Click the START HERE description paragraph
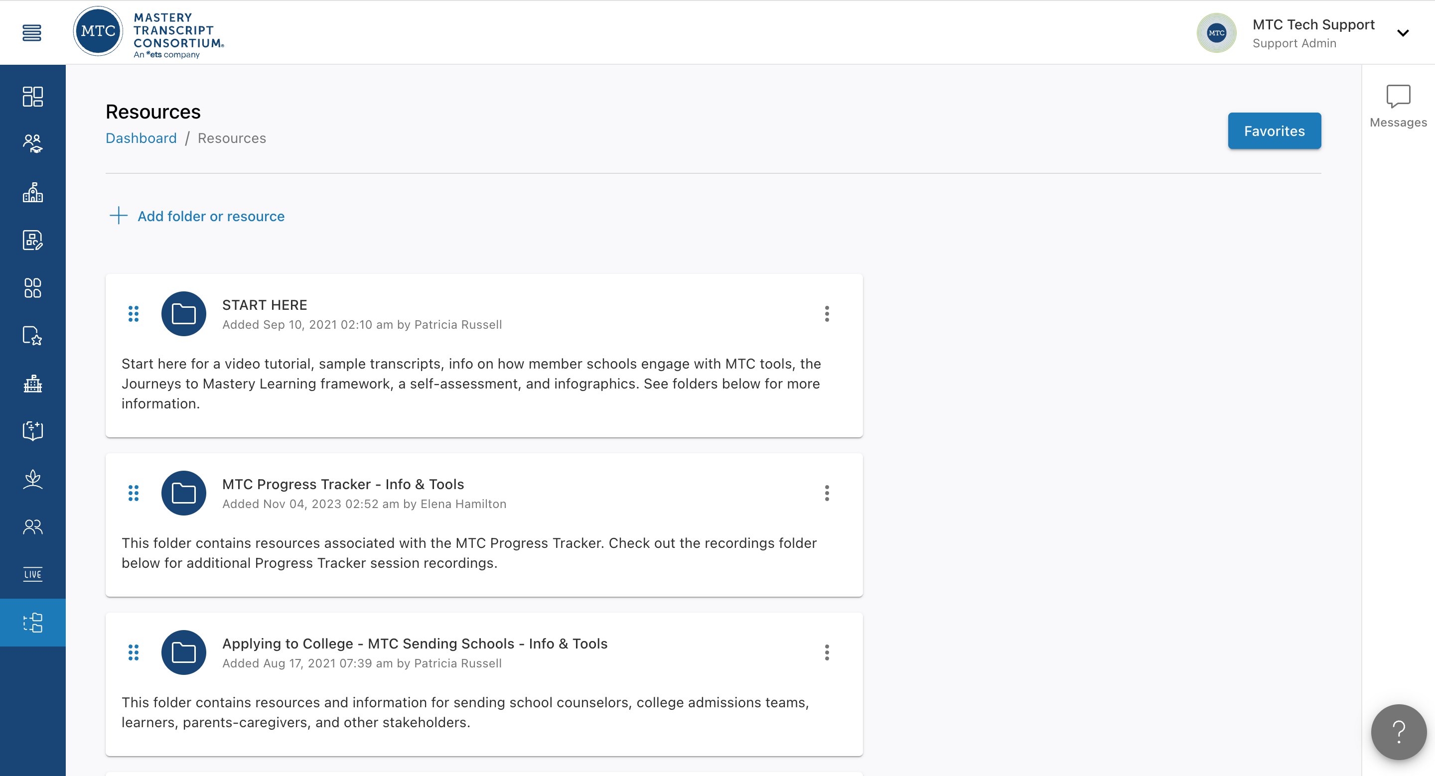1435x776 pixels. tap(471, 384)
